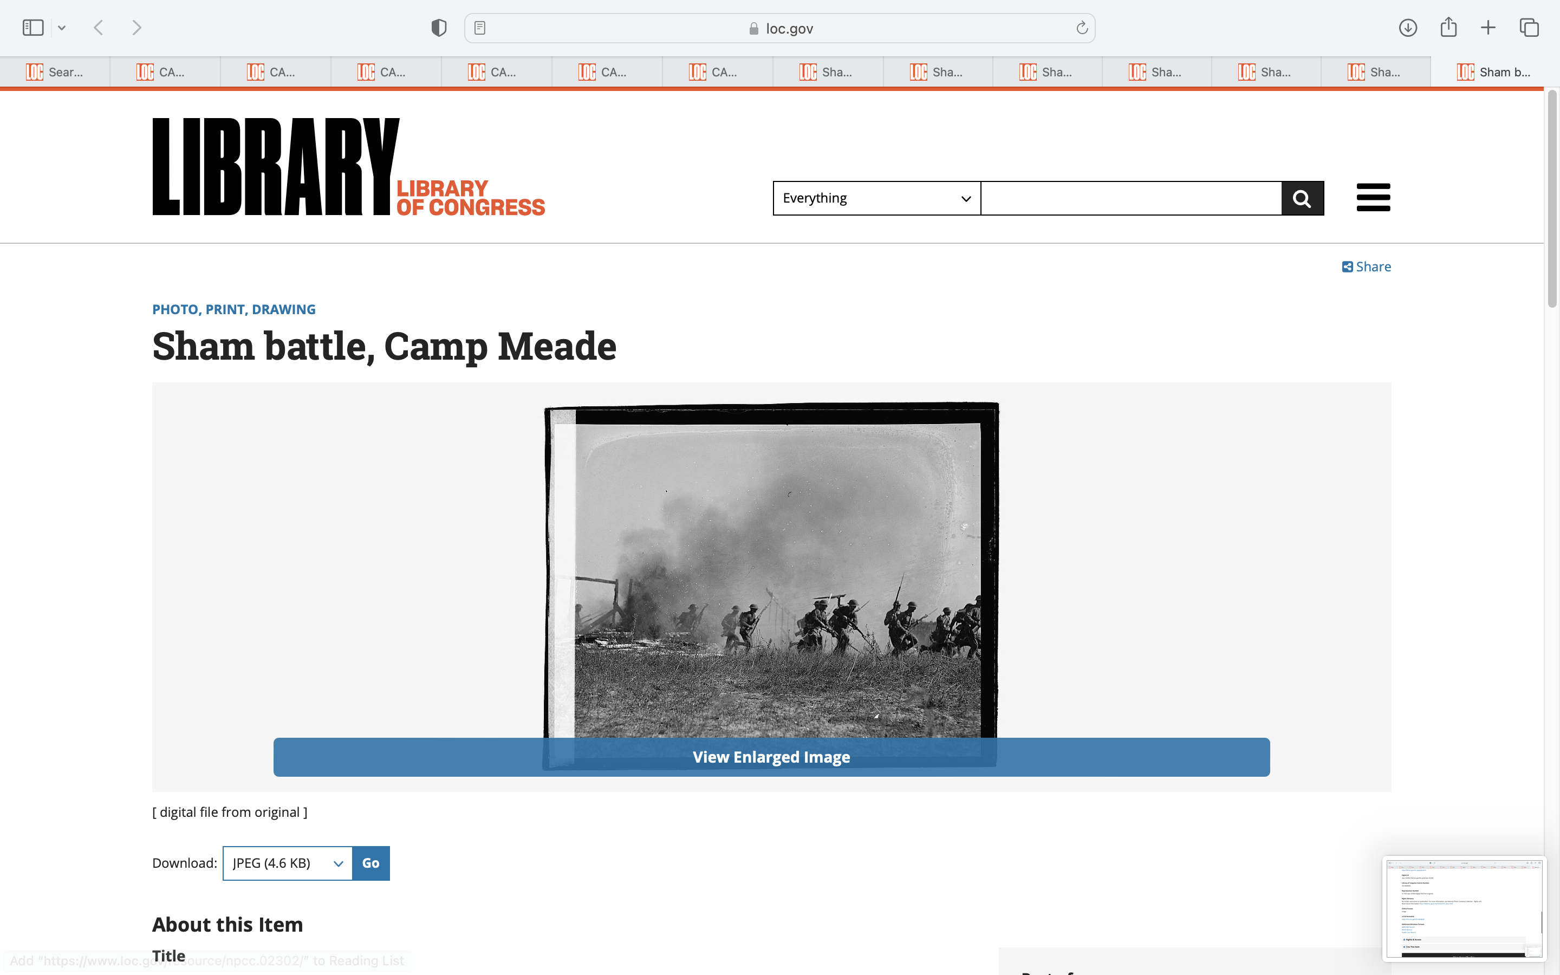Click the privacy shield icon
Image resolution: width=1560 pixels, height=975 pixels.
pos(438,28)
